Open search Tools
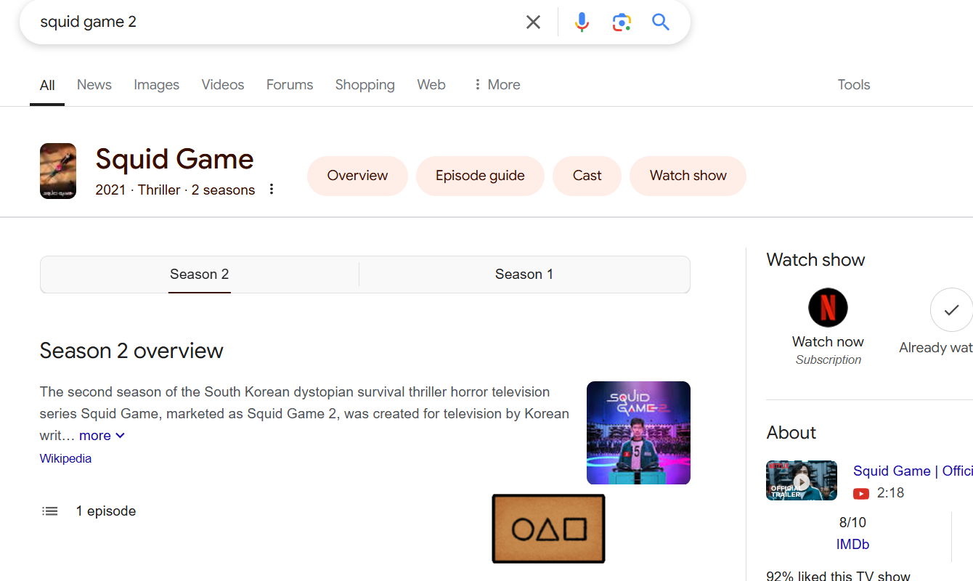The height and width of the screenshot is (581, 973). (x=854, y=84)
